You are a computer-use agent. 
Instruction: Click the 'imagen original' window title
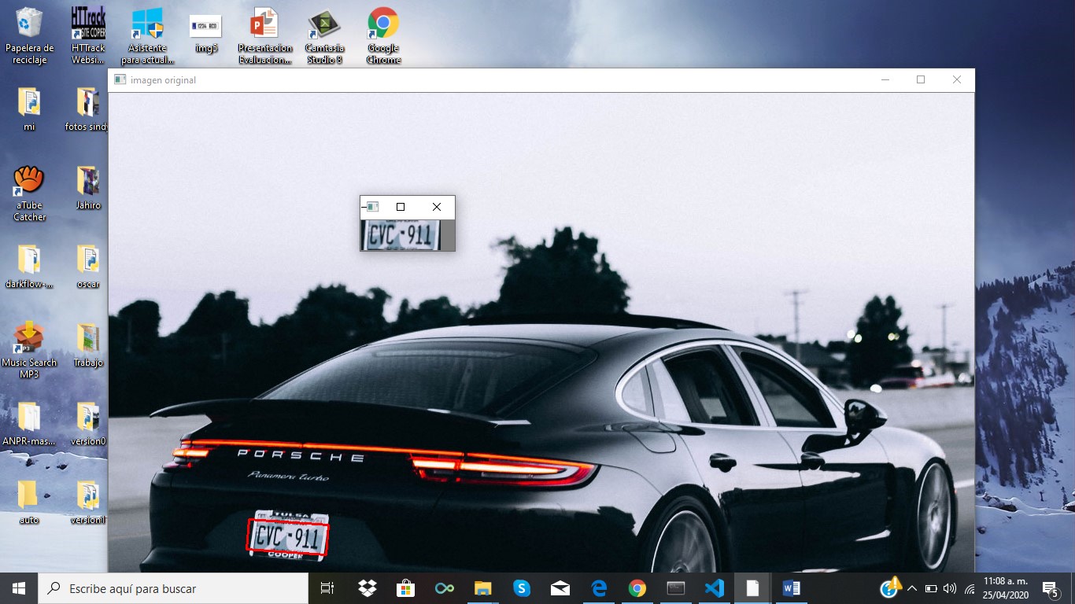163,80
